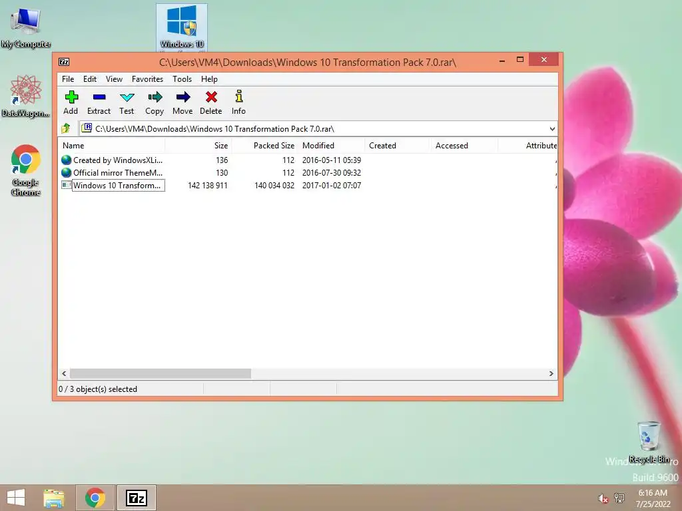Extract files with the blue minus icon

pyautogui.click(x=99, y=97)
